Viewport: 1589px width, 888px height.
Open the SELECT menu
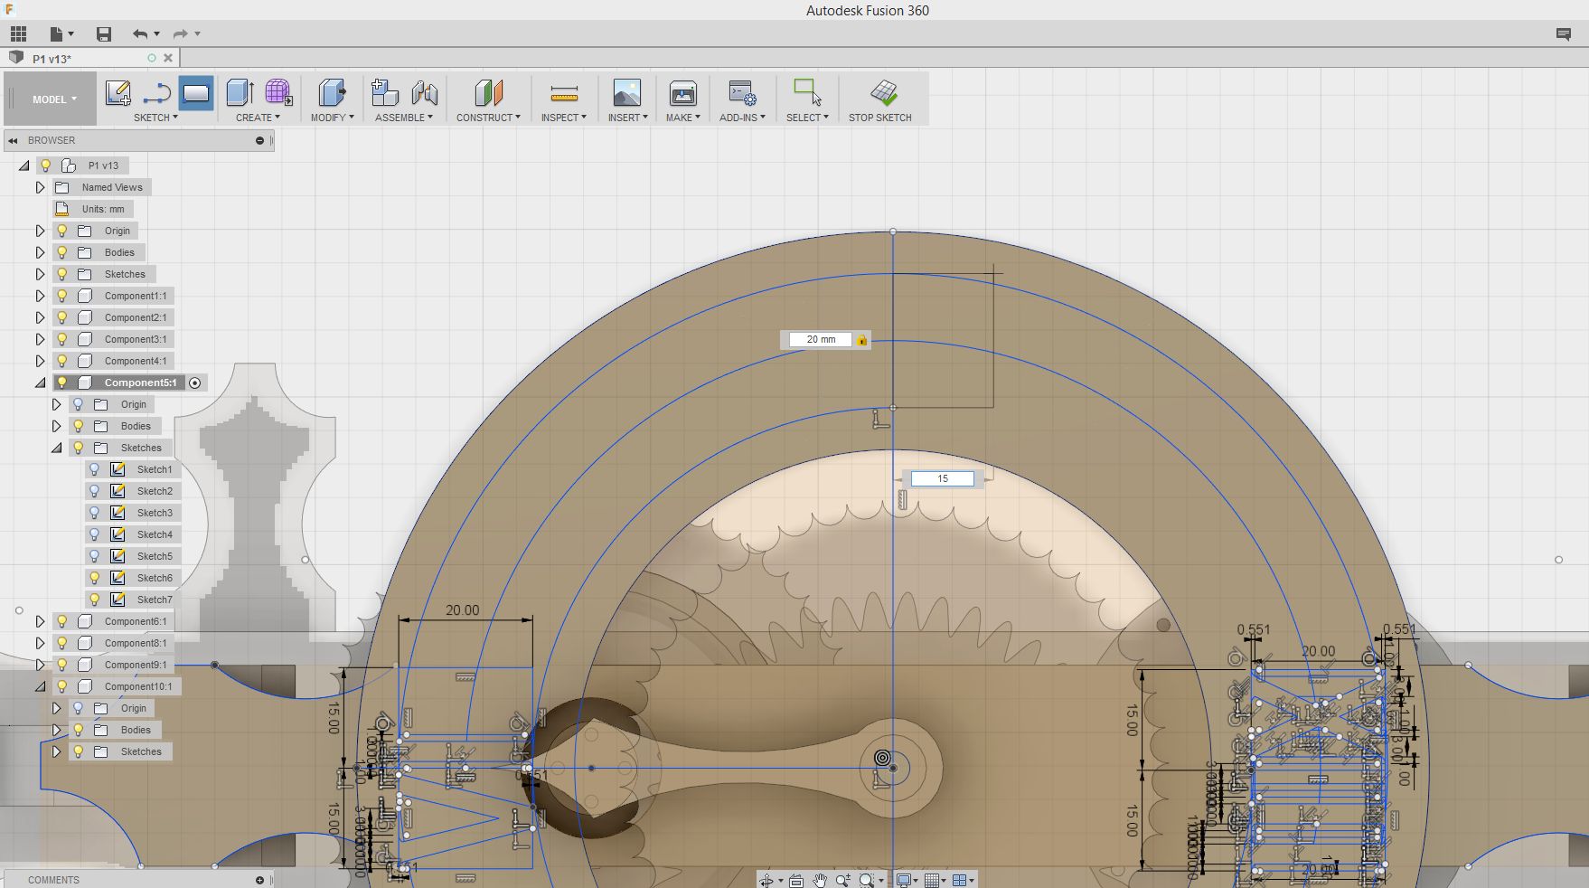(x=807, y=118)
